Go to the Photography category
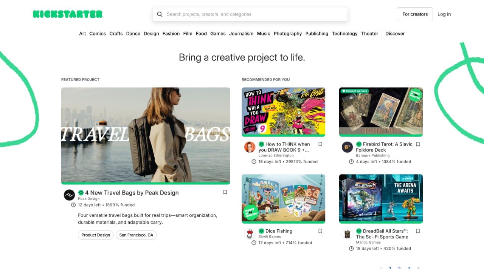 [288, 34]
